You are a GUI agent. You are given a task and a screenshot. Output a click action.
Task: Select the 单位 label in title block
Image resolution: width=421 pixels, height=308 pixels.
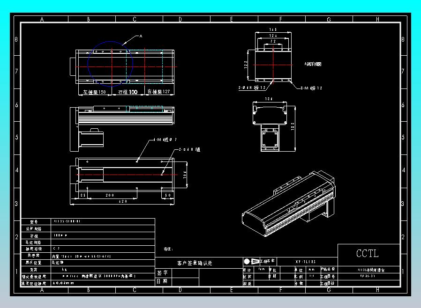click(299, 270)
